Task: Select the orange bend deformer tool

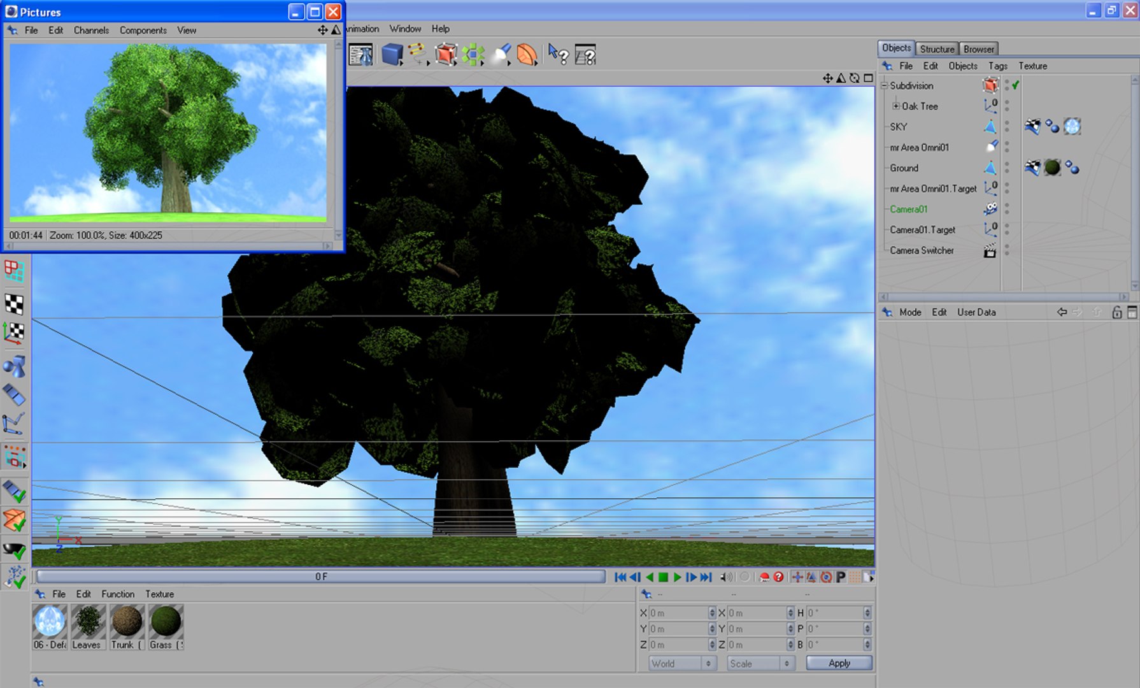Action: click(x=527, y=55)
